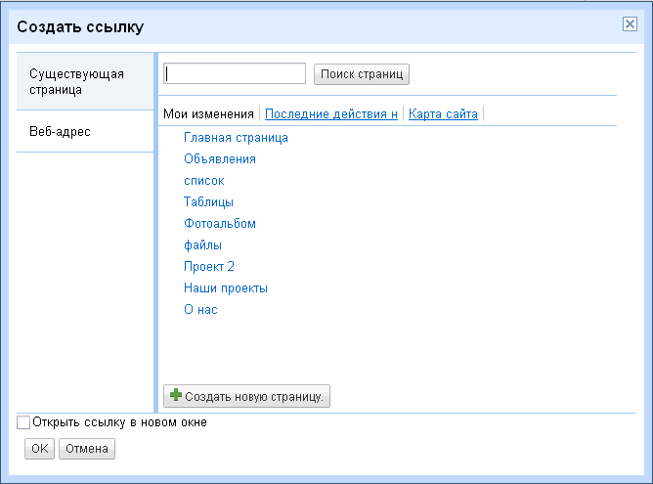Open the Последние действия tab
Viewport: 653px width, 484px height.
point(331,113)
